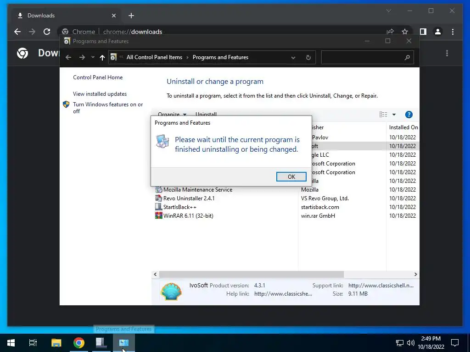Image resolution: width=470 pixels, height=352 pixels.
Task: Click the Classic Shell icon in details pane
Action: coord(171,291)
